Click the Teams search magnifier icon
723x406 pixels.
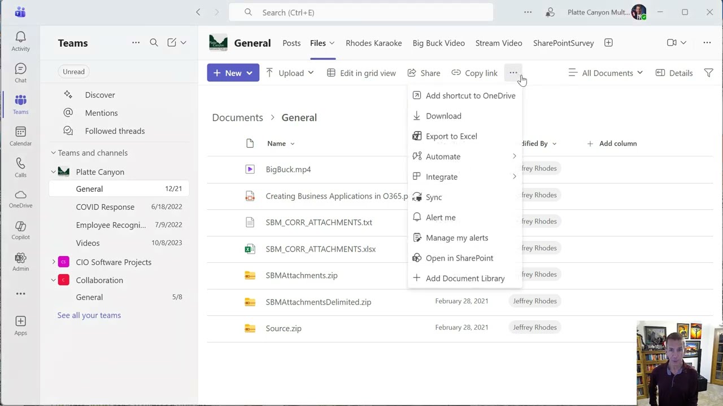click(x=154, y=42)
